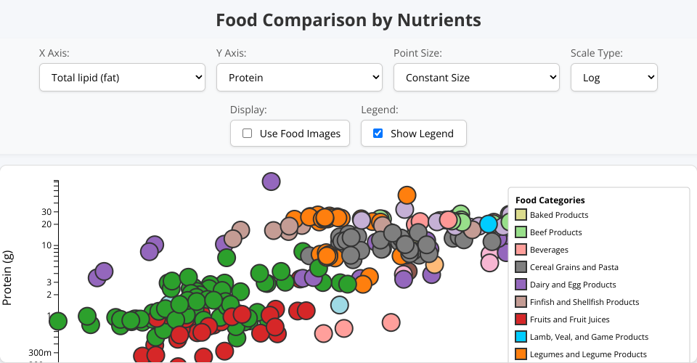This screenshot has height=363, width=697.
Task: Click the Fruits and Fruit Juices swatch
Action: (521, 319)
